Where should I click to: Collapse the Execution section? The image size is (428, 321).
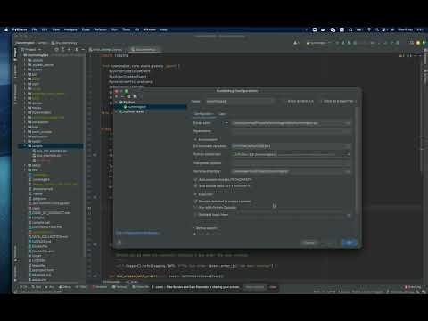pos(195,194)
